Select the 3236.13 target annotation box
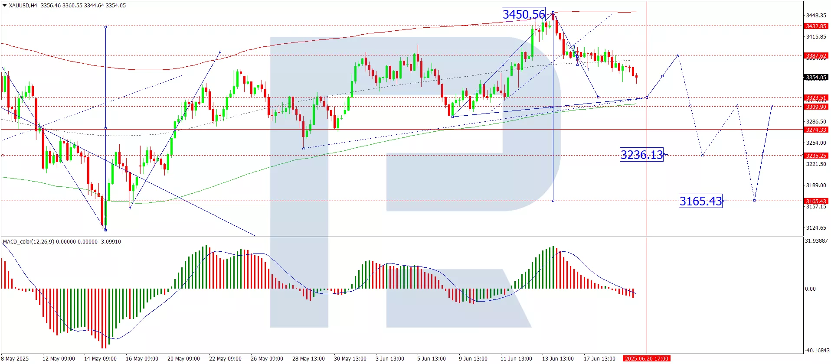The image size is (831, 364). point(641,155)
